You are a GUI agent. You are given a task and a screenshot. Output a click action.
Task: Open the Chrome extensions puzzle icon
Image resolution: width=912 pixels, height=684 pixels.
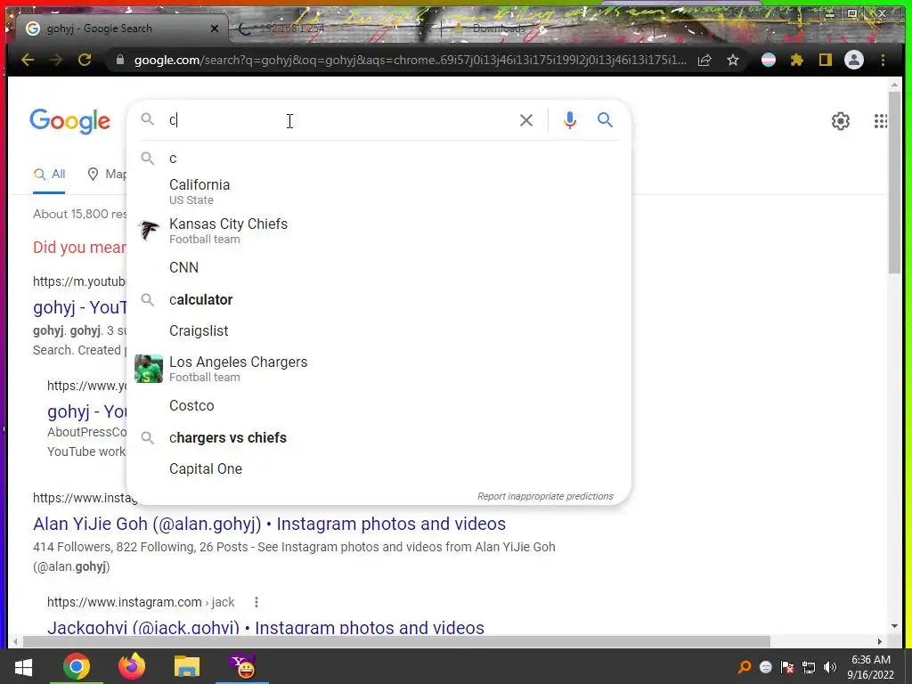click(797, 60)
